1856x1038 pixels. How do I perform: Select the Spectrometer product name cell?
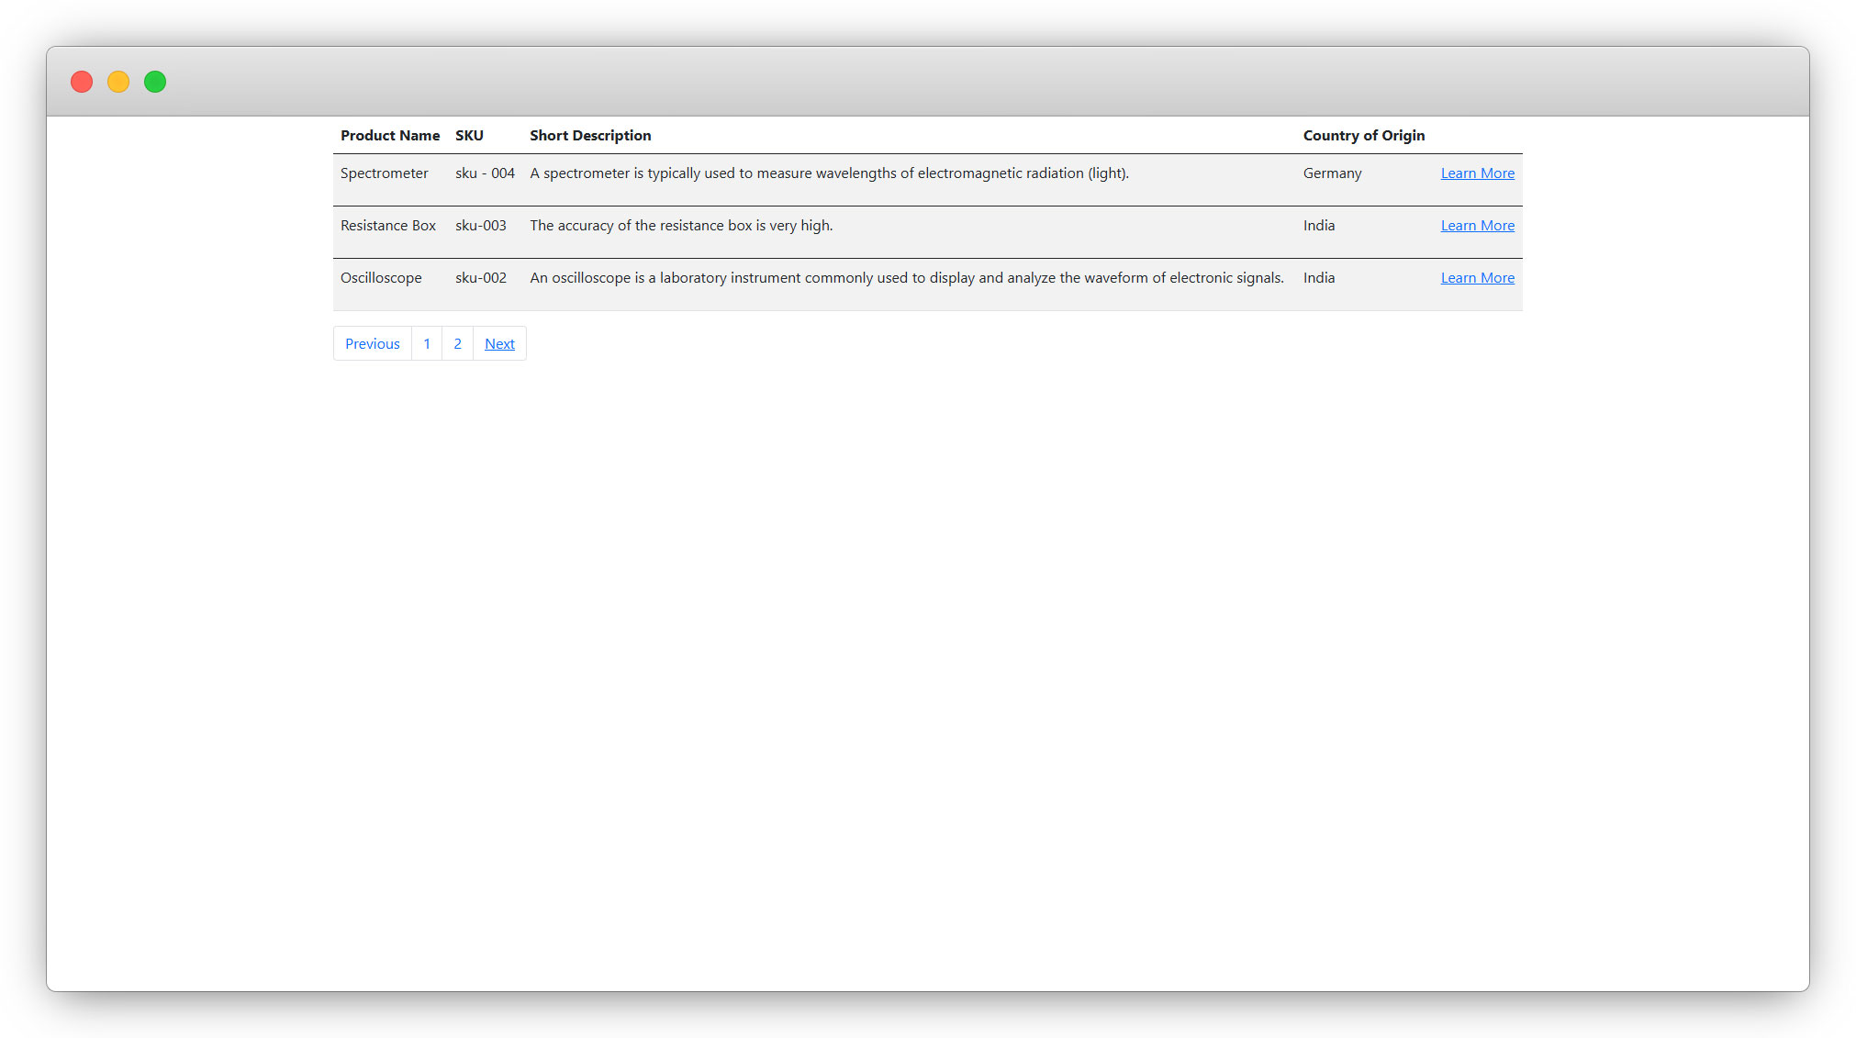coord(384,173)
